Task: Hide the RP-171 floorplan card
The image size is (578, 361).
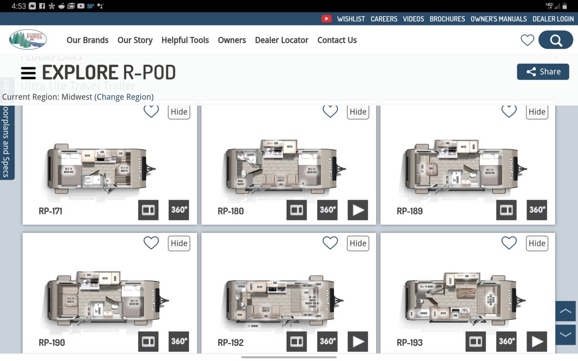Action: (179, 111)
